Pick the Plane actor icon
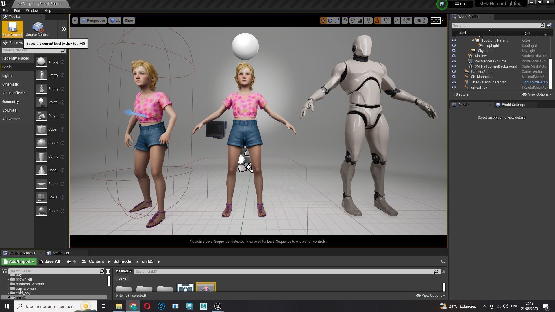This screenshot has width=555, height=312. click(41, 184)
